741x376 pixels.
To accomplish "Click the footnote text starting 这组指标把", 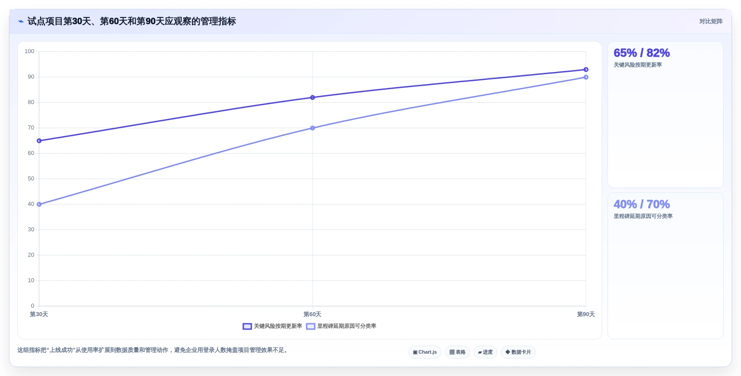I will click(x=154, y=350).
